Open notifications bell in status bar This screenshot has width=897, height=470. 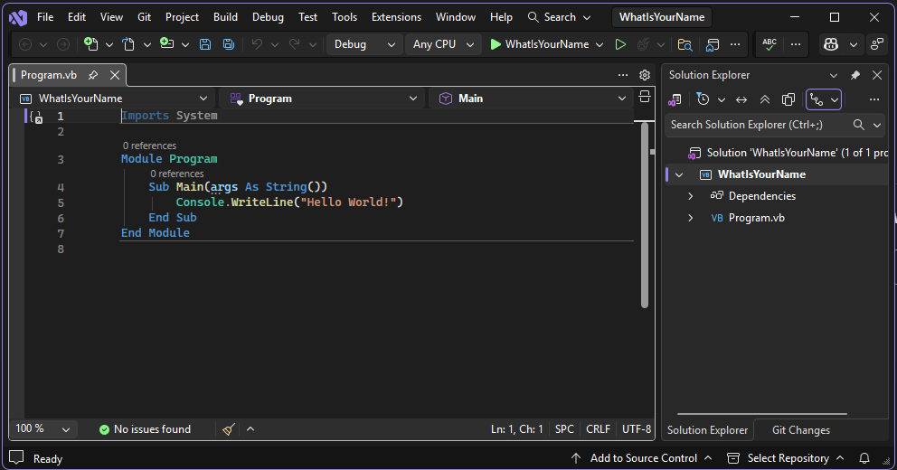point(864,458)
